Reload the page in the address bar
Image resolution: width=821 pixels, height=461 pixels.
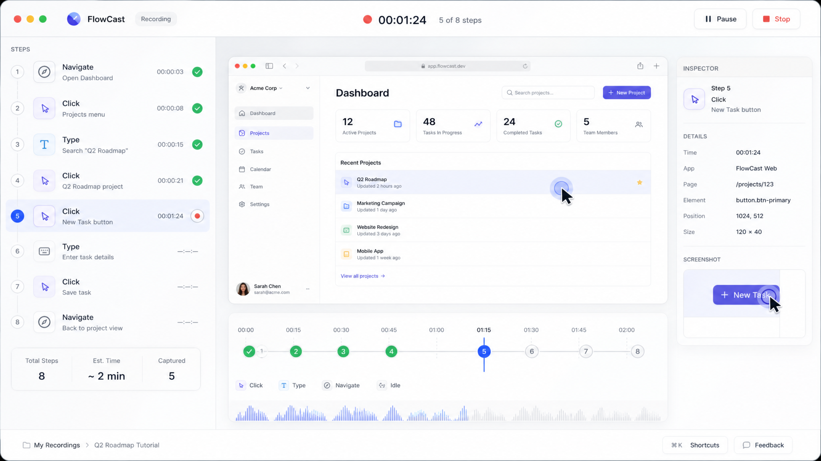525,66
